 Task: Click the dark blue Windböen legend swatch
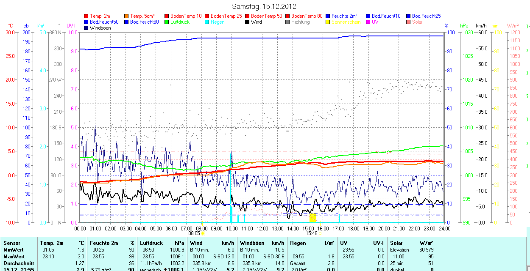(87, 28)
